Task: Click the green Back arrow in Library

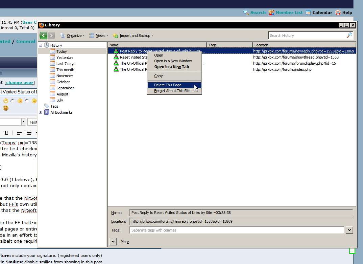Action: (43, 36)
